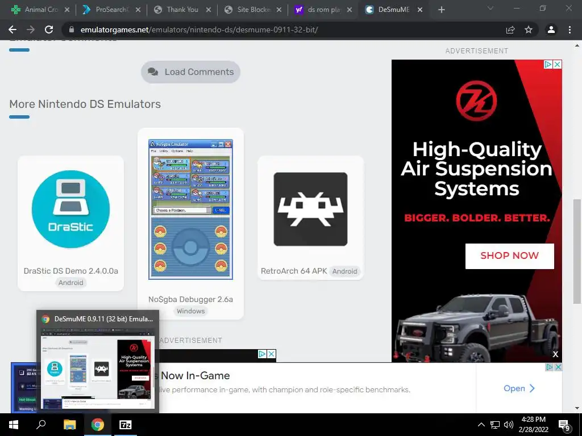Open a new browser tab
This screenshot has height=436, width=582.
tap(441, 10)
